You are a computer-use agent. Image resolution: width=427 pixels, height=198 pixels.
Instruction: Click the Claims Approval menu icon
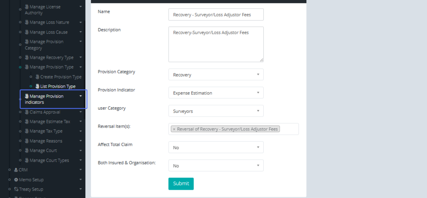pyautogui.click(x=27, y=112)
